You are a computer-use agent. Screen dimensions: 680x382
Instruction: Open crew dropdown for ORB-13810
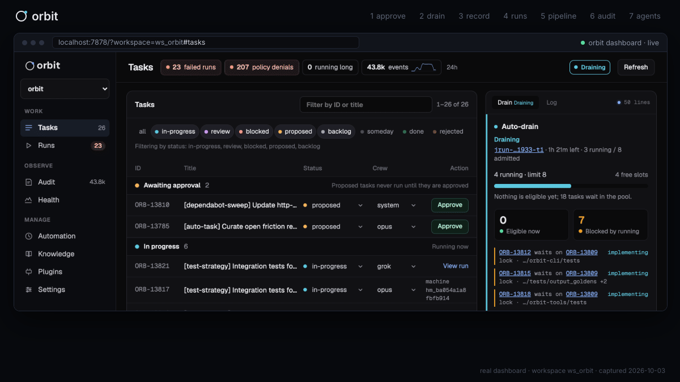click(396, 205)
